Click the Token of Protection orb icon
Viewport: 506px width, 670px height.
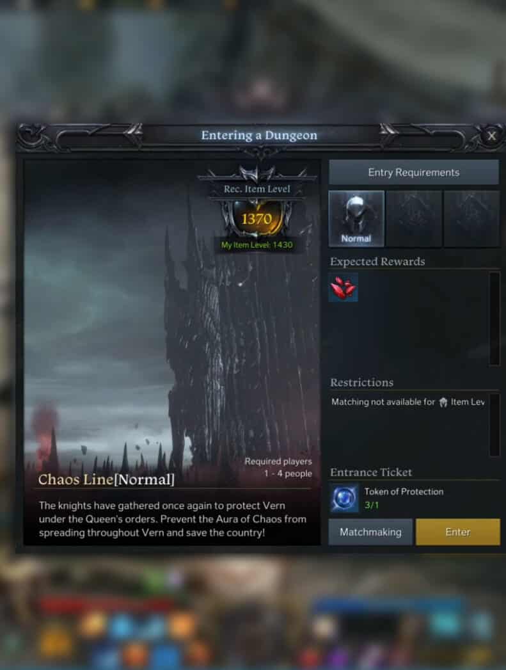pos(344,499)
